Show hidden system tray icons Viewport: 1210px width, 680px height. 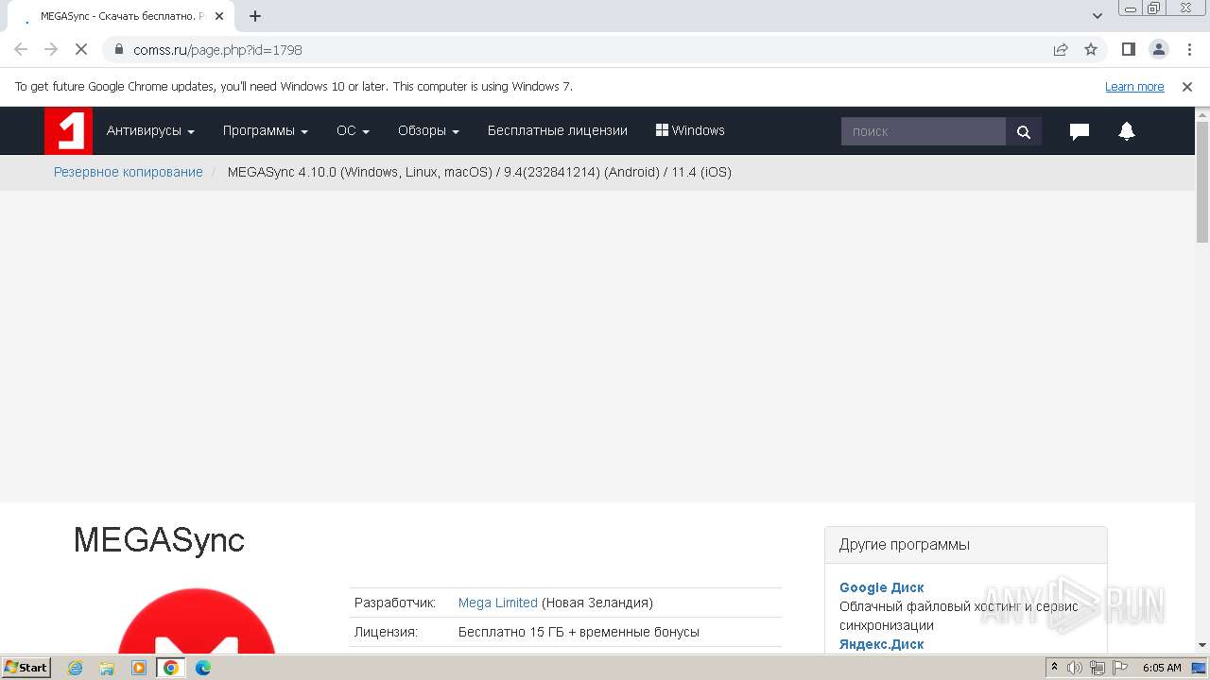1054,668
